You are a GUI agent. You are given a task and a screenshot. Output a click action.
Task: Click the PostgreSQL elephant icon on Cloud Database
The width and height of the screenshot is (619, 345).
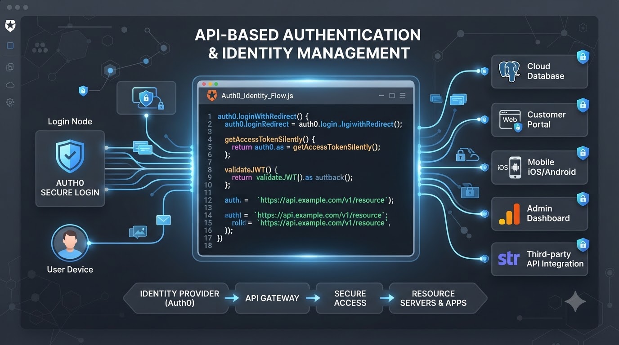tap(509, 71)
